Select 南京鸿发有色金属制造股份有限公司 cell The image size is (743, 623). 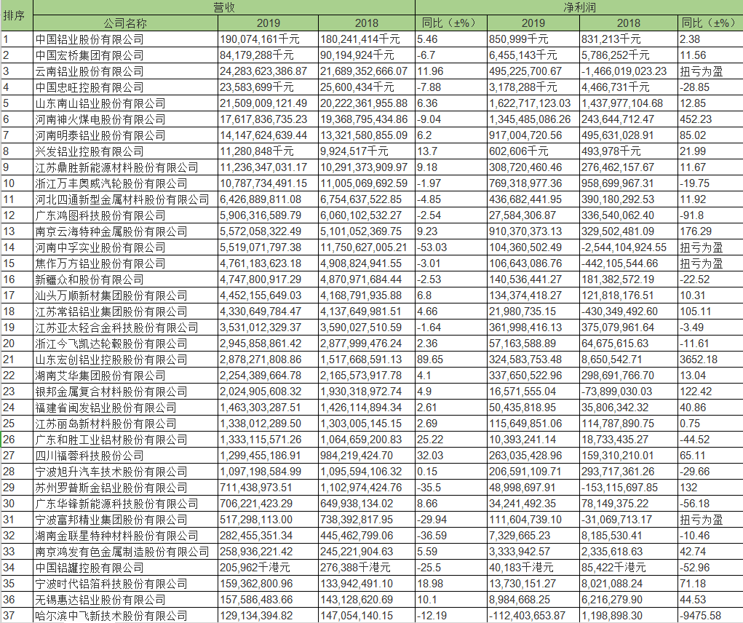pyautogui.click(x=126, y=552)
